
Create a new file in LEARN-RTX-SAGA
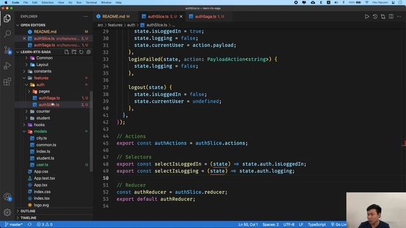67,52
